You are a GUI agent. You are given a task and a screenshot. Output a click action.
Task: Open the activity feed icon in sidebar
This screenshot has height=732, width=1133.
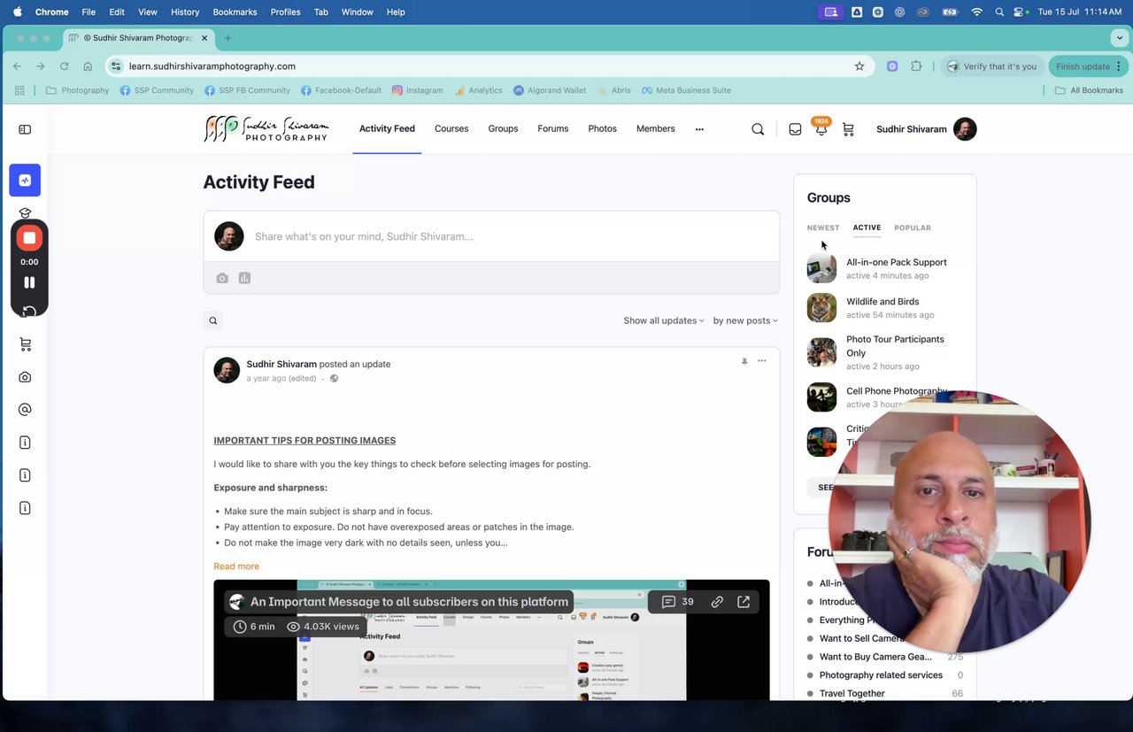coord(25,180)
